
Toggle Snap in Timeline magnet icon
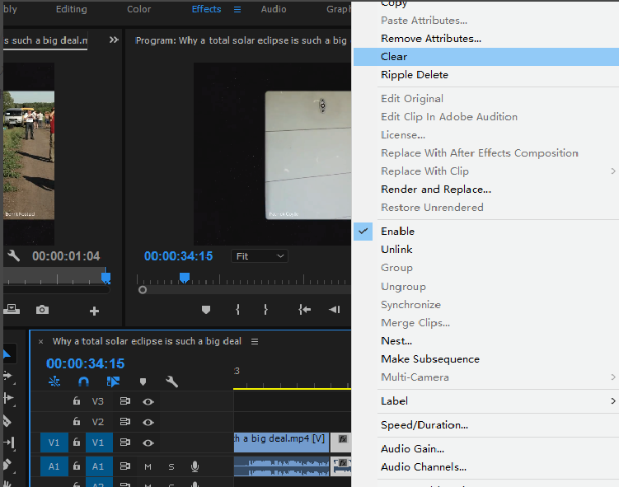pos(83,382)
